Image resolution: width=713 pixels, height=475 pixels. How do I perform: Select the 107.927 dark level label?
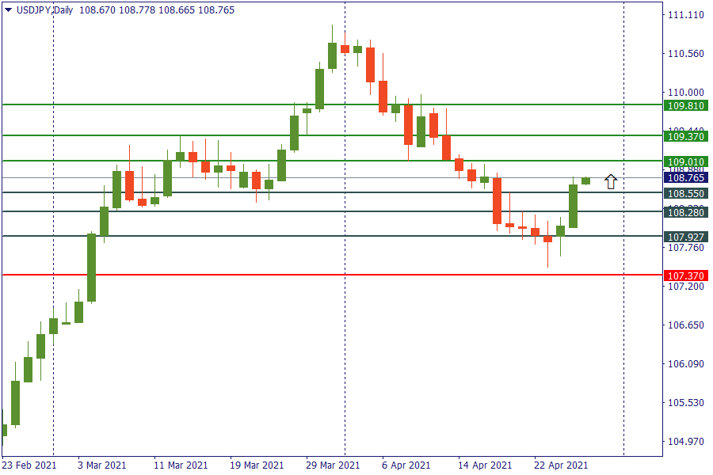tap(686, 237)
